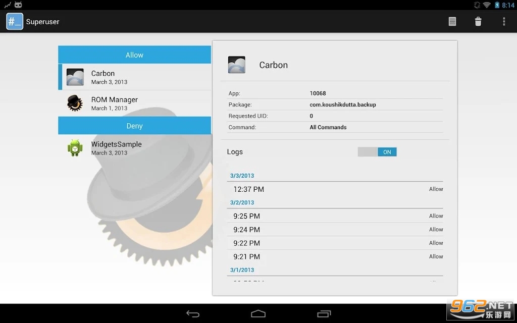The height and width of the screenshot is (323, 517).
Task: Tap the trash delete icon
Action: (478, 21)
